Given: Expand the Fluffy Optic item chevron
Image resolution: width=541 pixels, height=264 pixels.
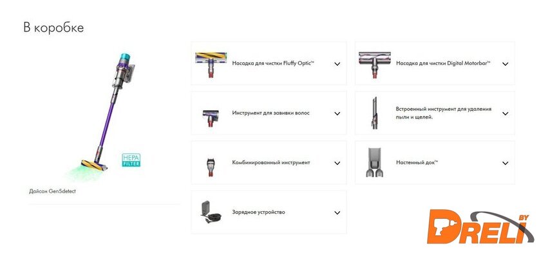Looking at the screenshot, I should (x=337, y=64).
